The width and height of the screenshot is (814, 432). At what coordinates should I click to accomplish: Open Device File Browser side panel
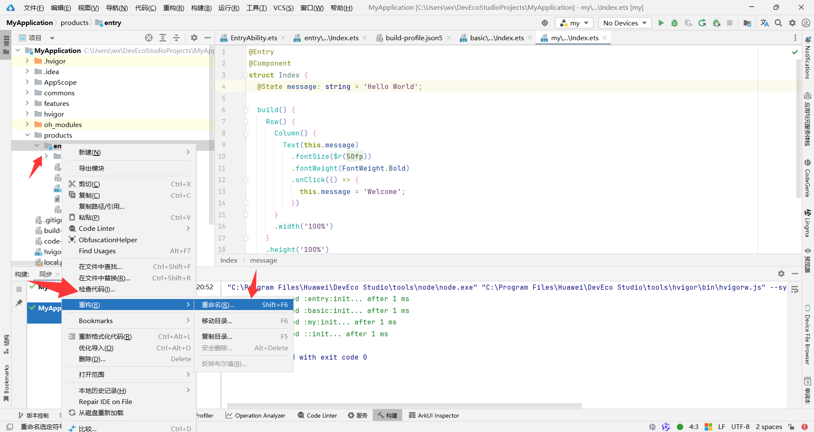pos(808,335)
